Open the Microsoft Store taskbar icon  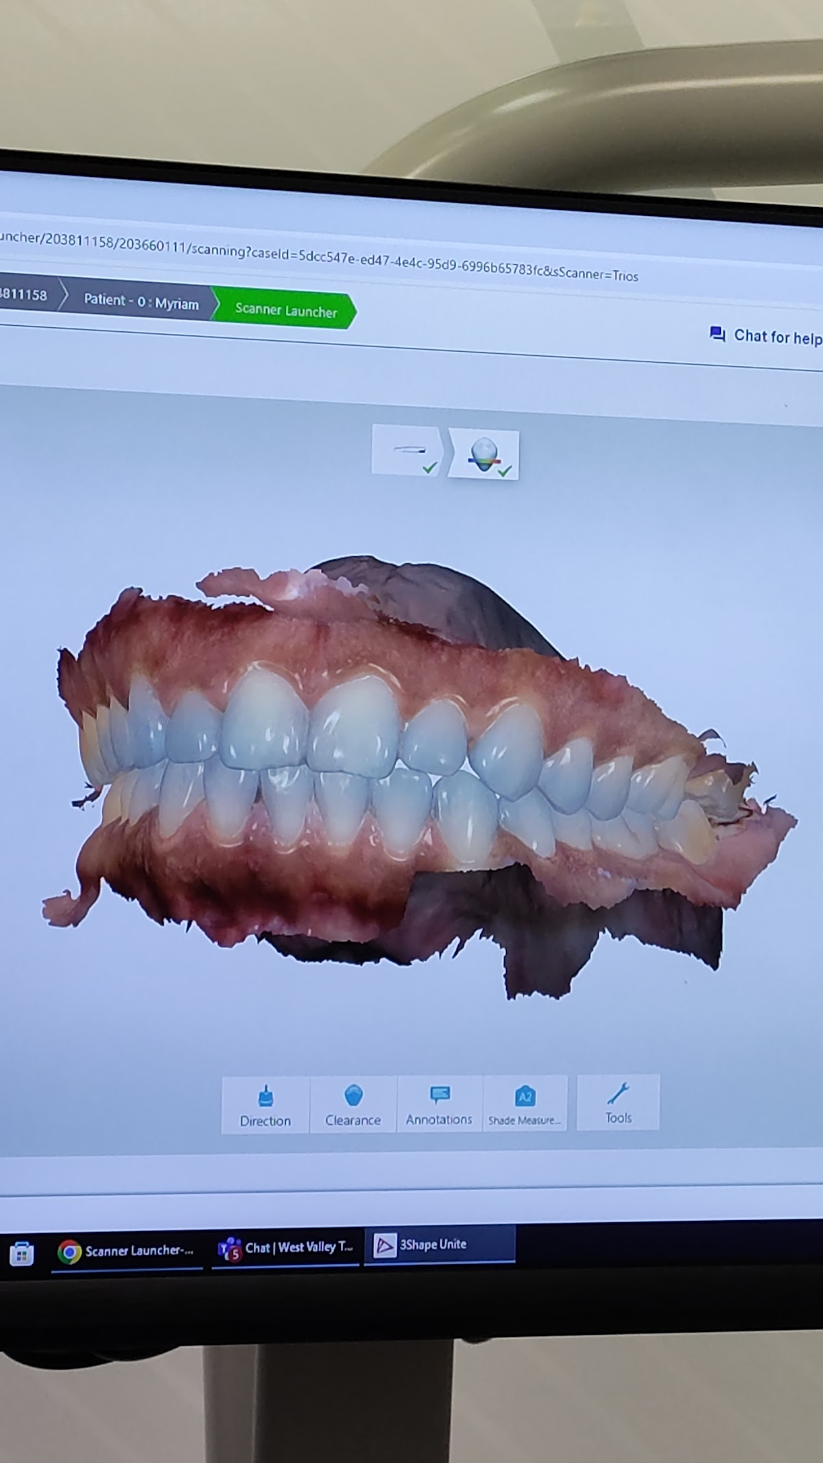pos(21,1254)
